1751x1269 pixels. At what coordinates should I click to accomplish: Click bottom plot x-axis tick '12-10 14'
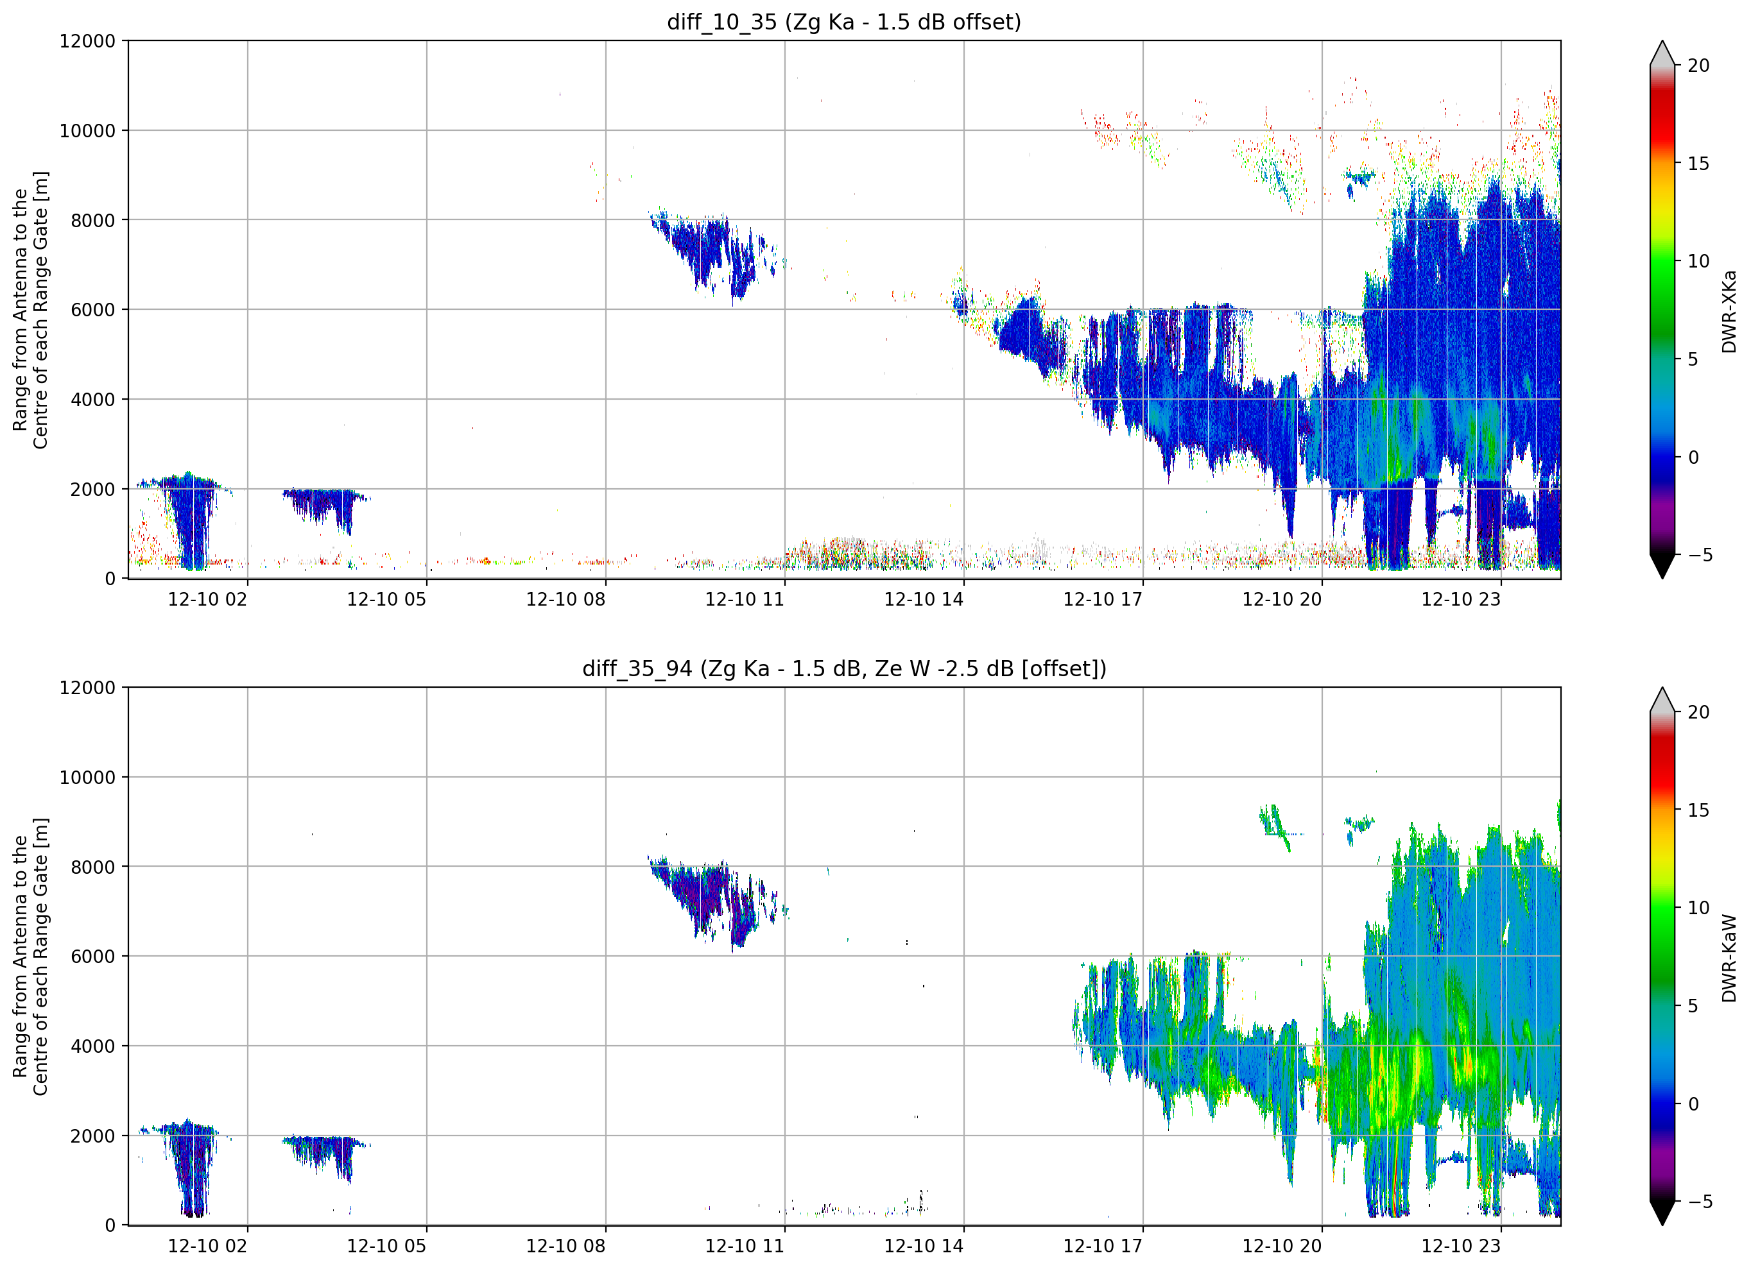pyautogui.click(x=924, y=1246)
